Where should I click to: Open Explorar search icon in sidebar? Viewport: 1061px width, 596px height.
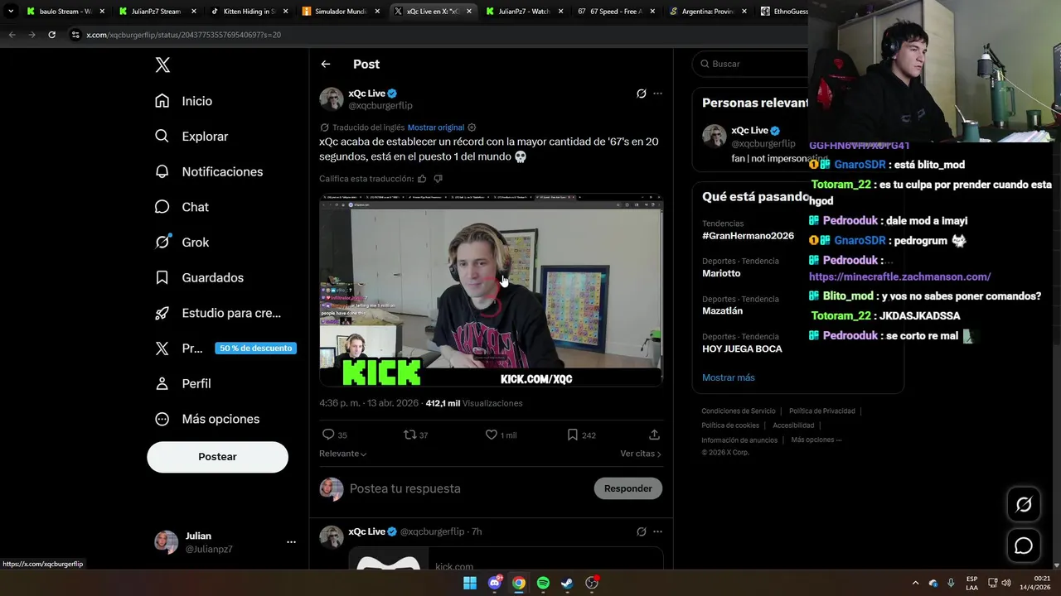(162, 136)
